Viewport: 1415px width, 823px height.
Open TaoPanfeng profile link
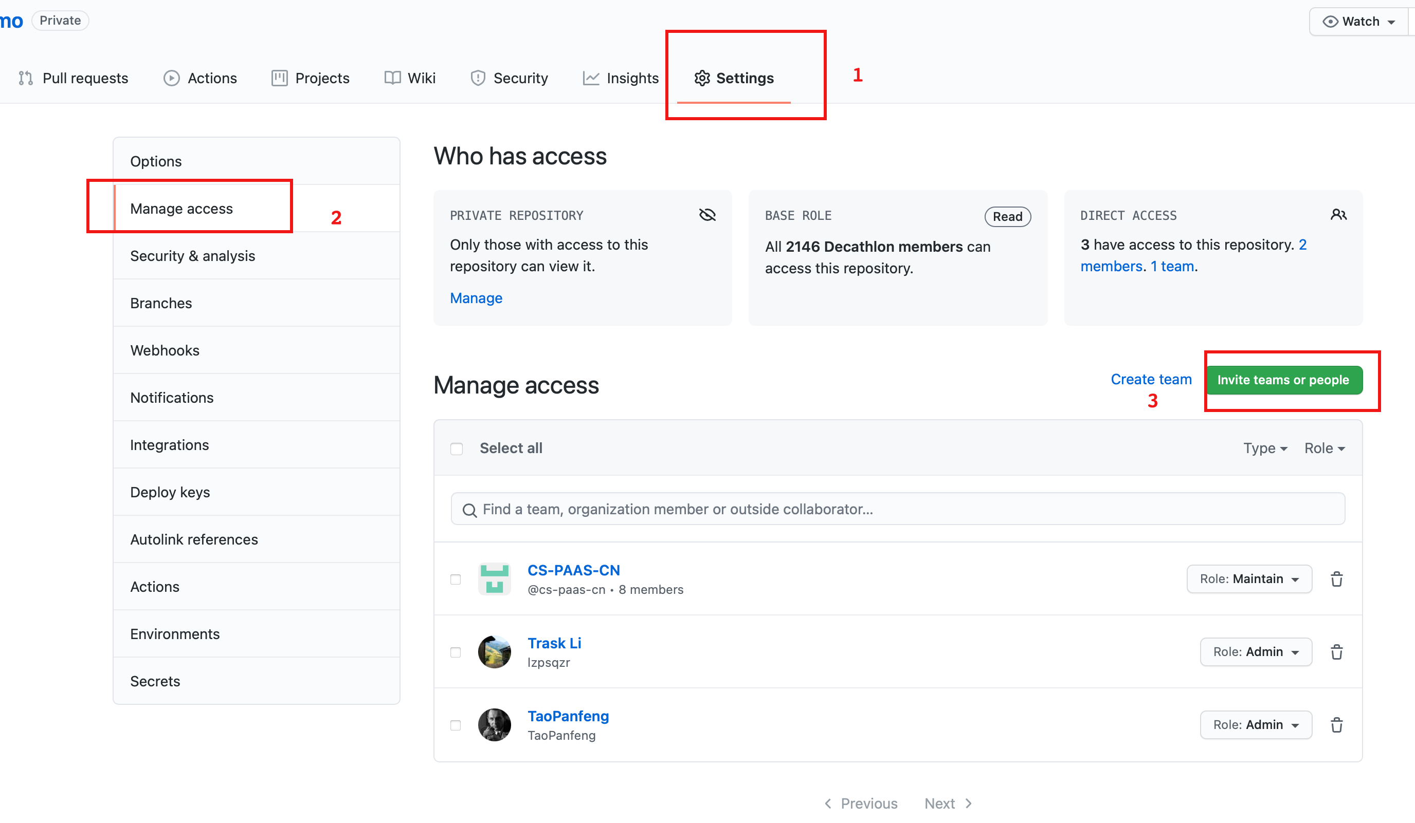click(568, 716)
